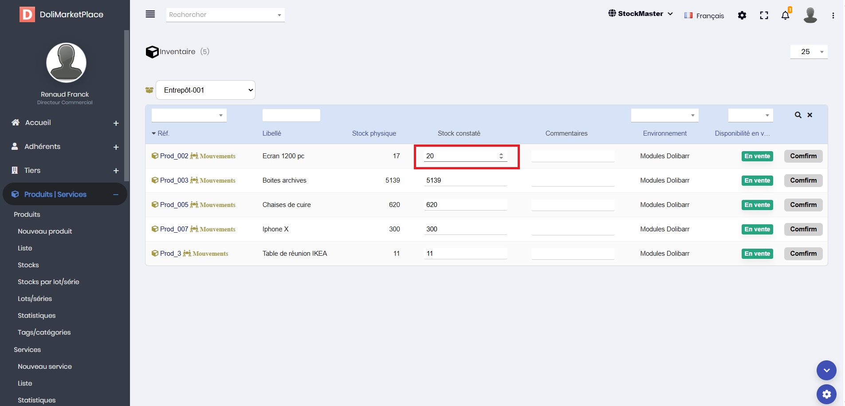Expand the Adhérents sidebar menu

point(116,147)
